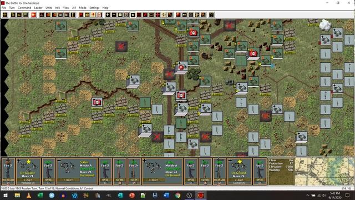Open the Windows notification center icon
This screenshot has height=200, width=355.
[x=348, y=195]
